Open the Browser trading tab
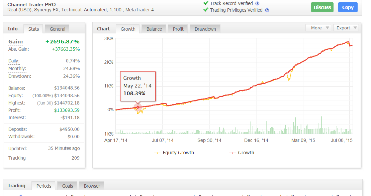This screenshot has width=371, height=196. pyautogui.click(x=92, y=186)
